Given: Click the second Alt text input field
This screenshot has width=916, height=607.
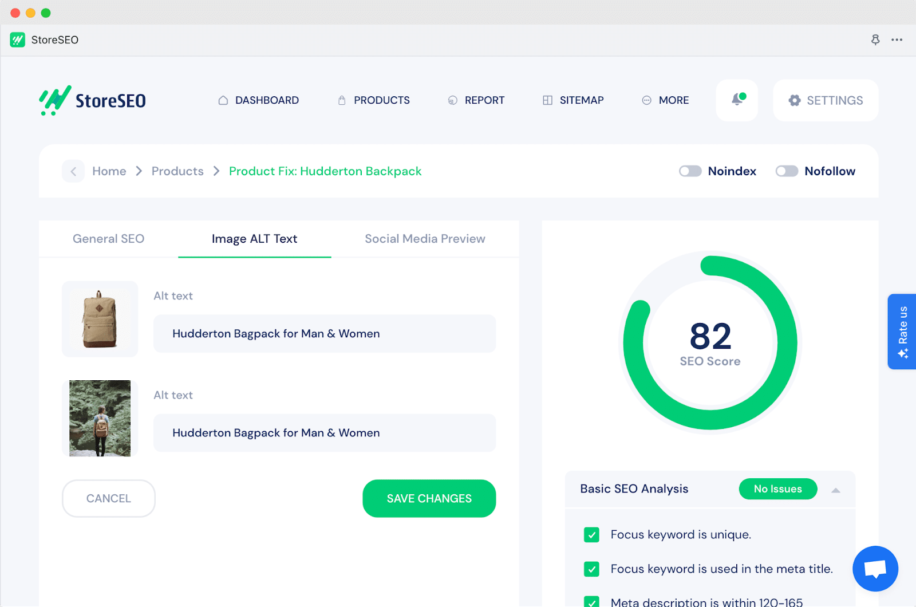Looking at the screenshot, I should (x=325, y=433).
